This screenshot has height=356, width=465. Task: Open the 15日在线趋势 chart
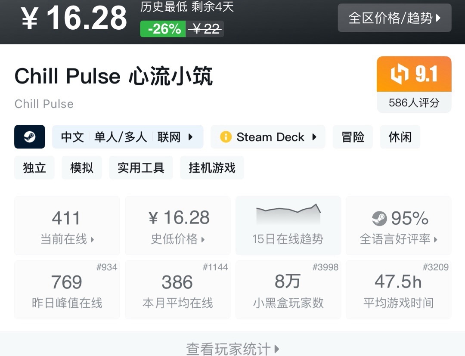(x=288, y=225)
